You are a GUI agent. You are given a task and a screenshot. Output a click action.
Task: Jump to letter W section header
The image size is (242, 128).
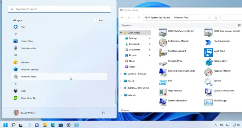pyautogui.click(x=15, y=55)
